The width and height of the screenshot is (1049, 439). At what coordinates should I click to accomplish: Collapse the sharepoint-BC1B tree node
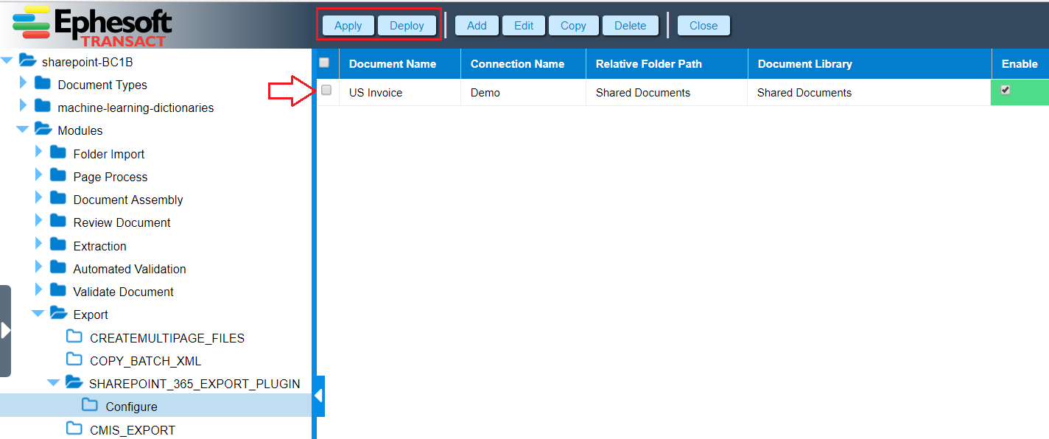7,61
